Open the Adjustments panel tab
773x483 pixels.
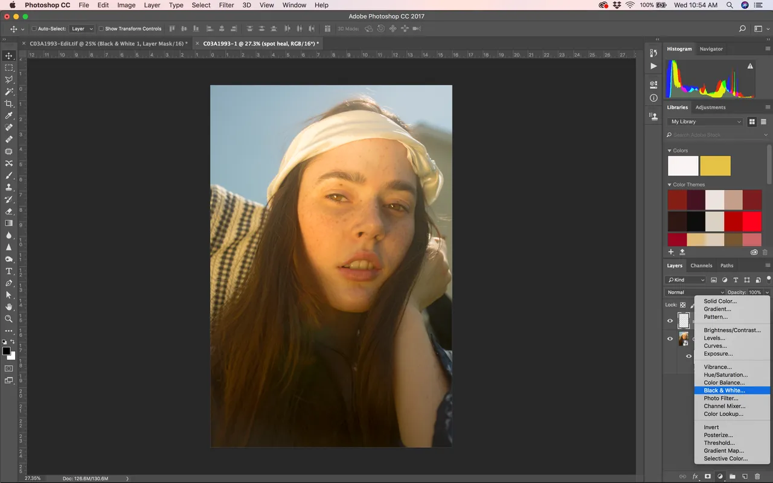point(710,107)
